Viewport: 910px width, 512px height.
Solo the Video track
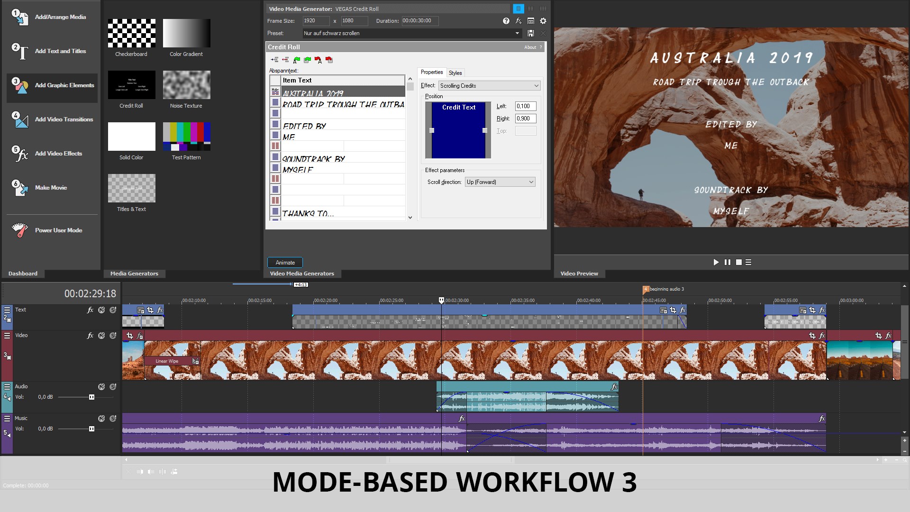click(112, 335)
